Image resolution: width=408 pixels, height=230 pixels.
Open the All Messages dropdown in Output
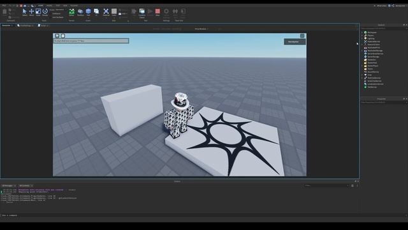click(8, 186)
